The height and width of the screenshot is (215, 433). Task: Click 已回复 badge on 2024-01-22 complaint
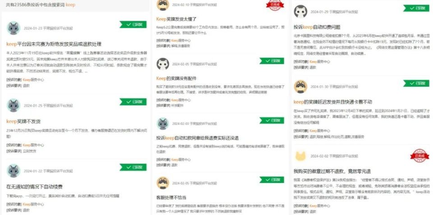(x=133, y=167)
